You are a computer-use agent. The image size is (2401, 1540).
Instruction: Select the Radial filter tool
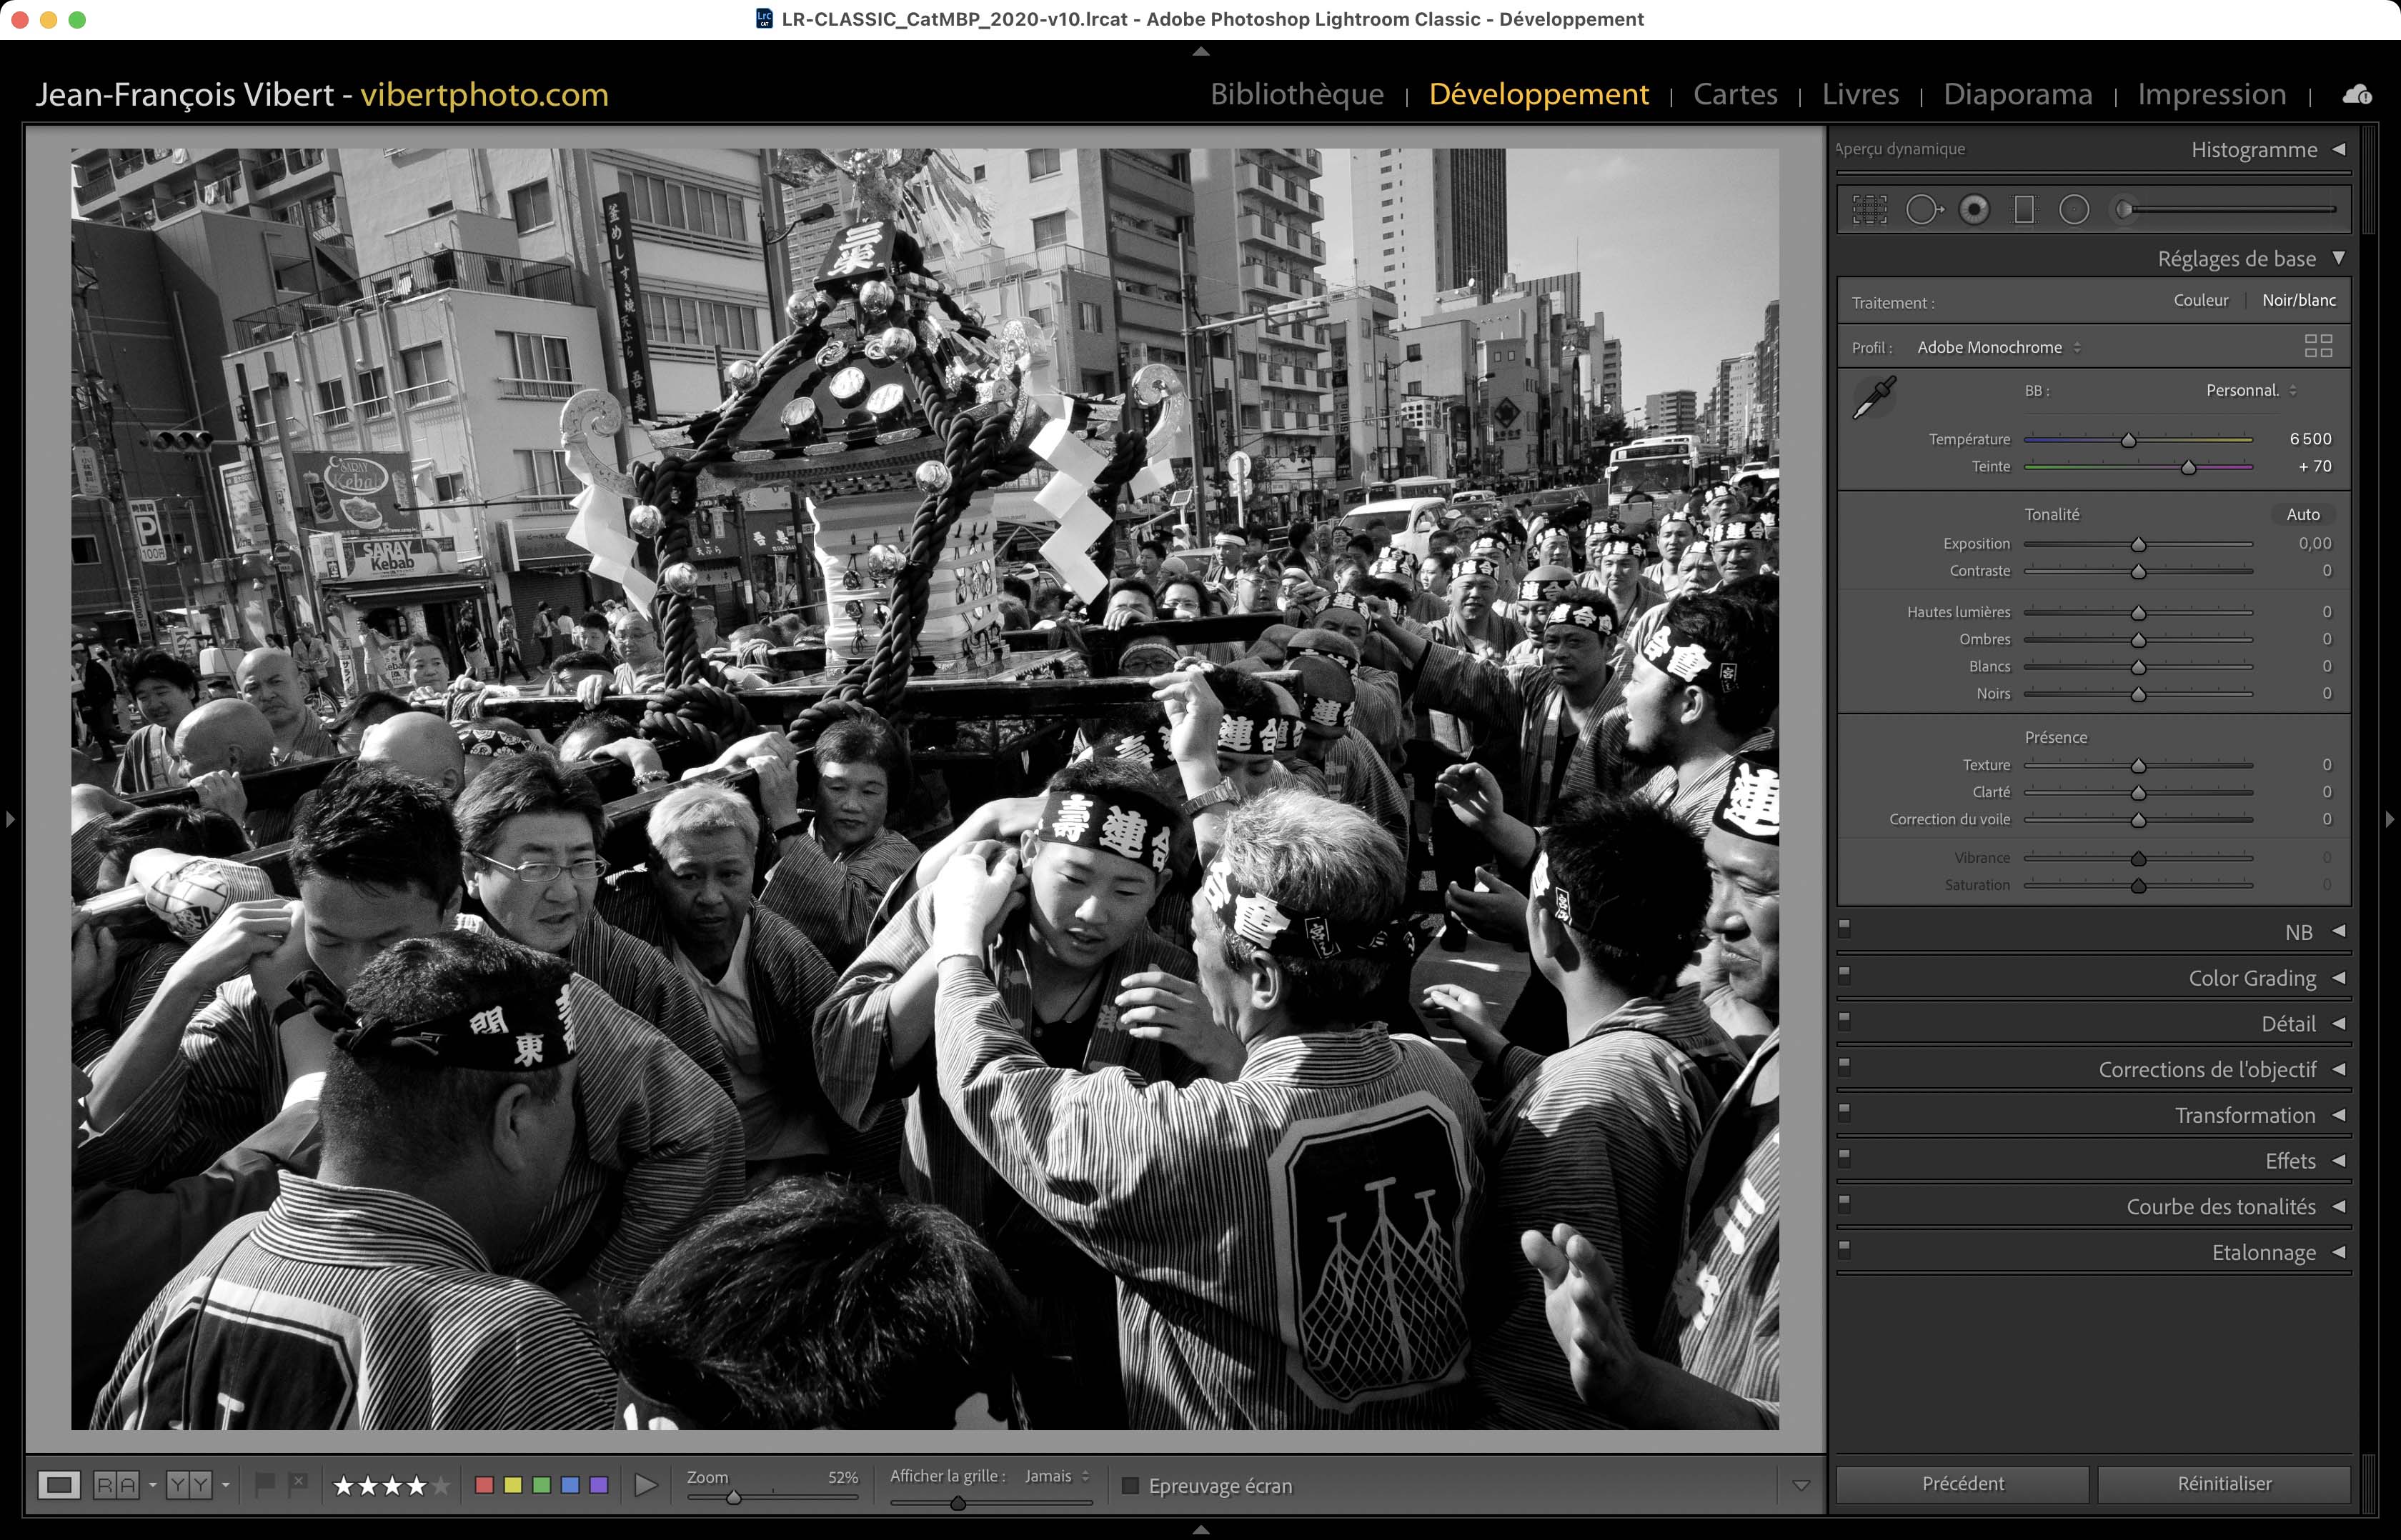click(2074, 209)
